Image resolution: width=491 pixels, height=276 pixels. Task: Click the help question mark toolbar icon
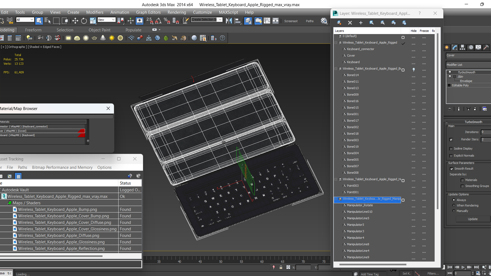click(x=223, y=38)
